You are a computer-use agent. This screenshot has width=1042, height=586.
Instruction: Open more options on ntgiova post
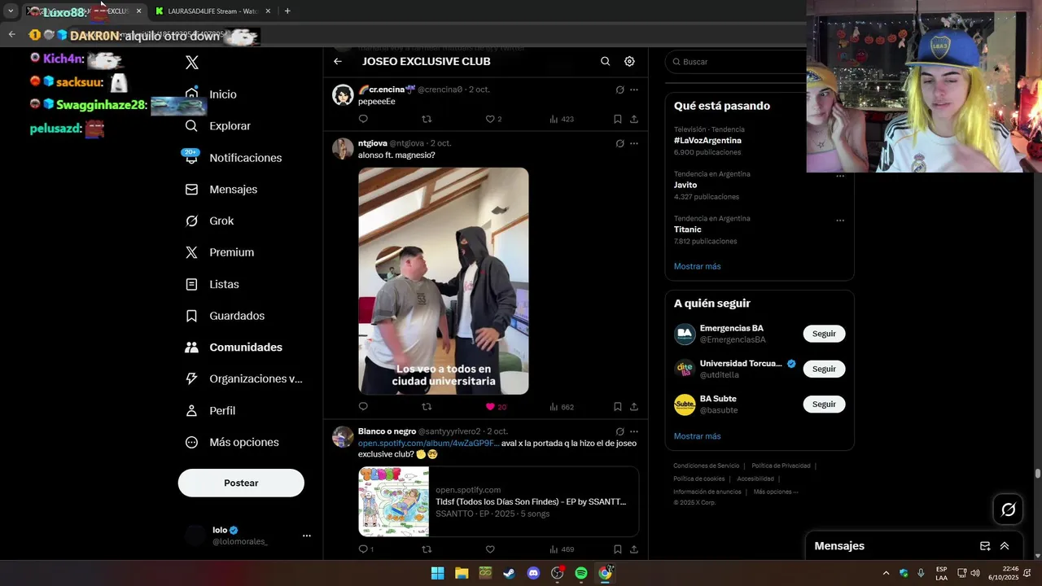click(x=634, y=143)
